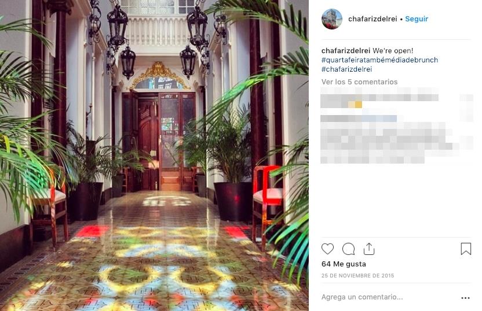Open chafarizdelrei username in caption
The width and height of the screenshot is (482, 311).
345,51
